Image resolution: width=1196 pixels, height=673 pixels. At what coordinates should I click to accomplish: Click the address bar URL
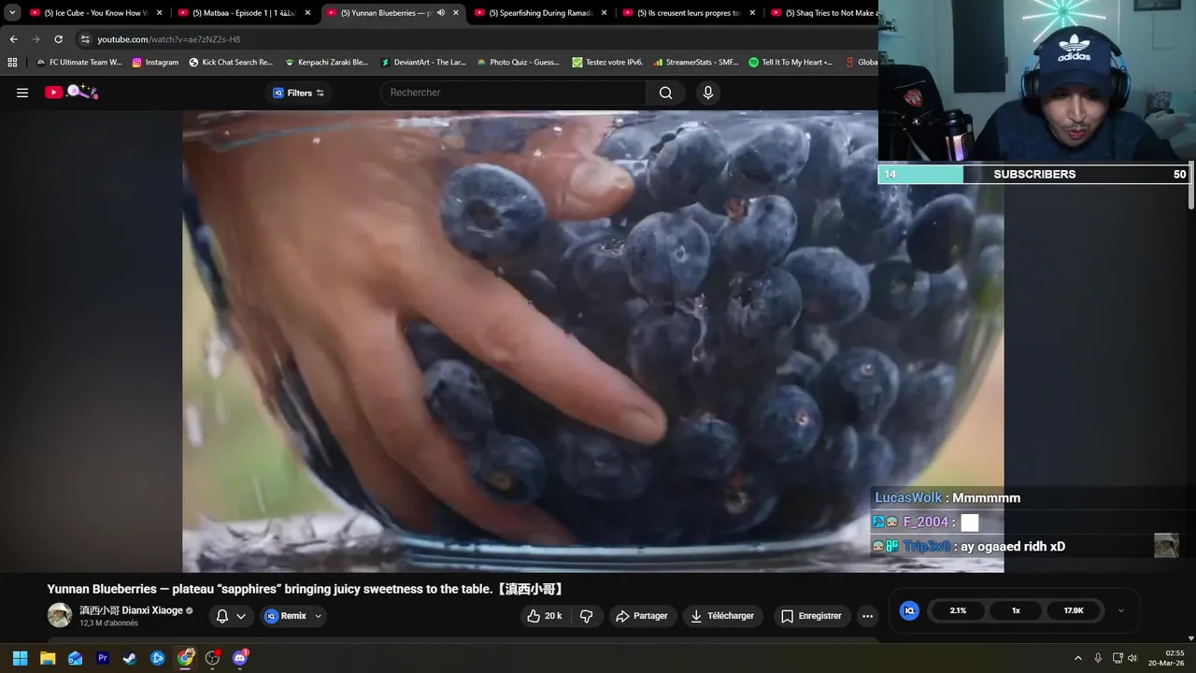(169, 39)
